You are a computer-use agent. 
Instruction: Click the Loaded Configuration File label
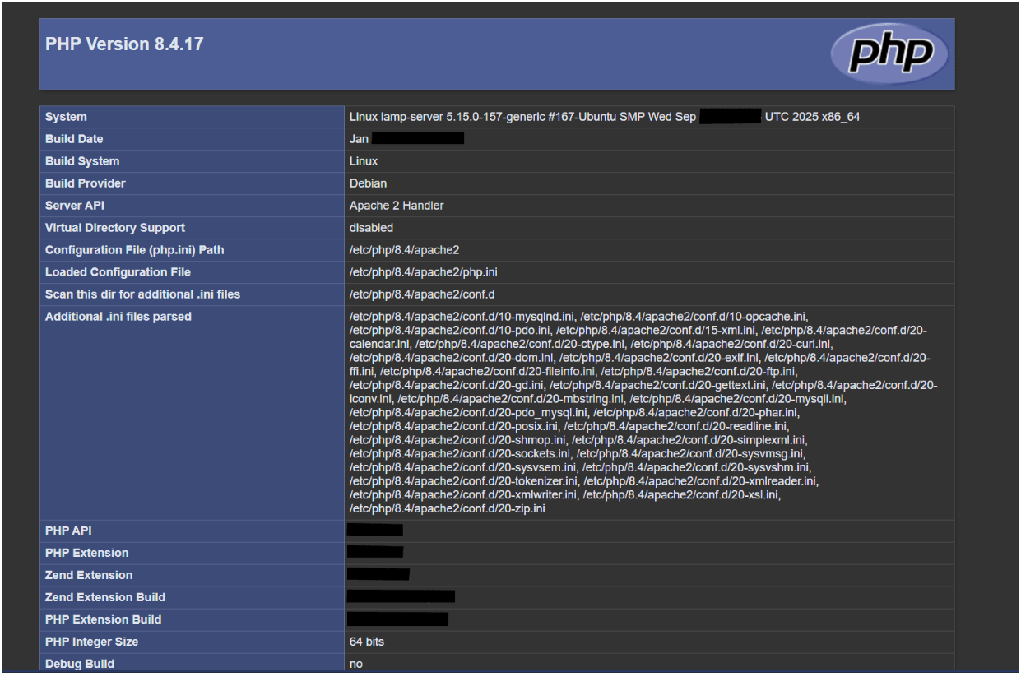pos(118,272)
